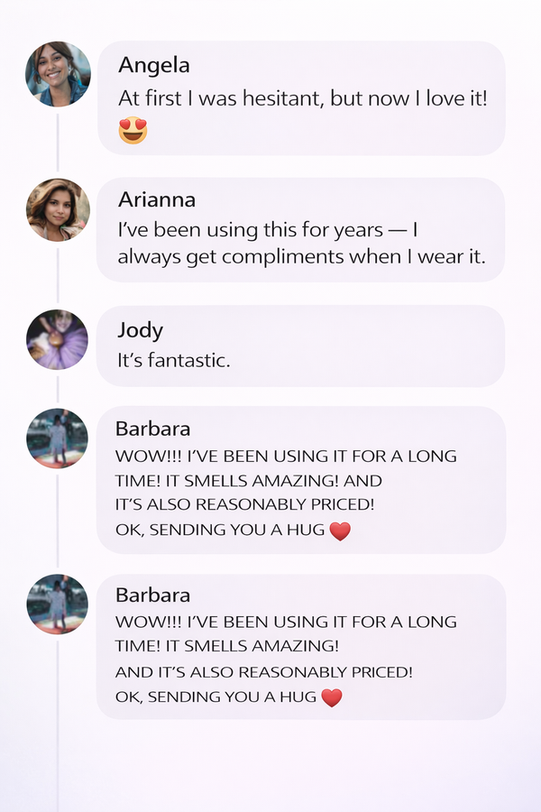Click the bottom Barbara comment's avatar

tap(58, 604)
